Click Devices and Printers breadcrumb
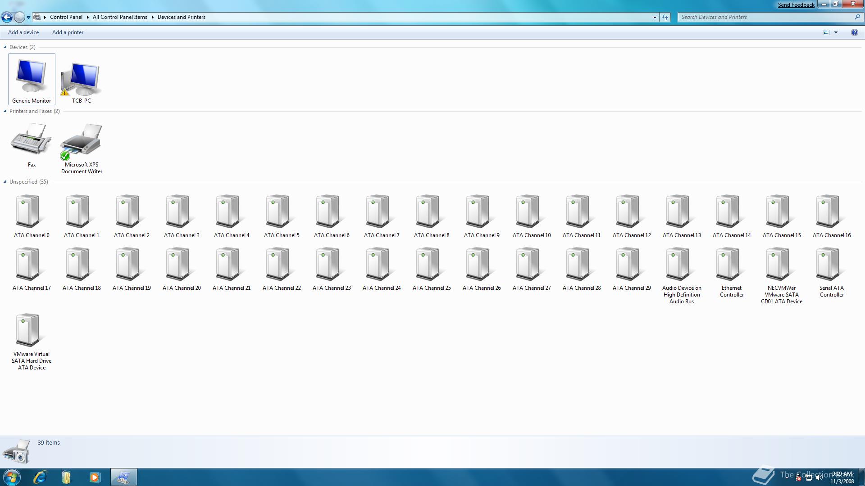The width and height of the screenshot is (865, 486). [182, 17]
